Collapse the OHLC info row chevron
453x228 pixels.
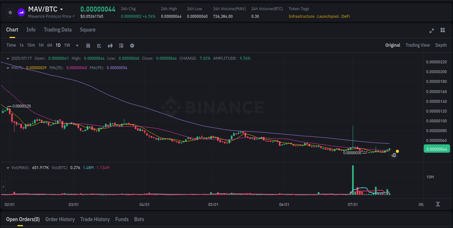pyautogui.click(x=8, y=58)
